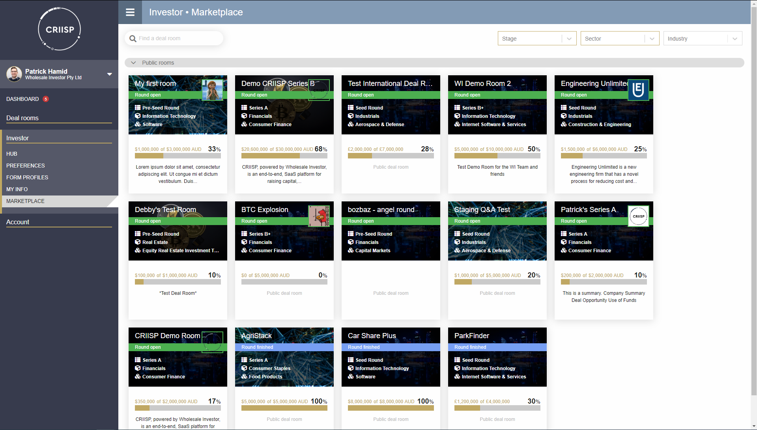Click "£1,200,000 of £4,000,000" in ParkFinder

point(482,402)
